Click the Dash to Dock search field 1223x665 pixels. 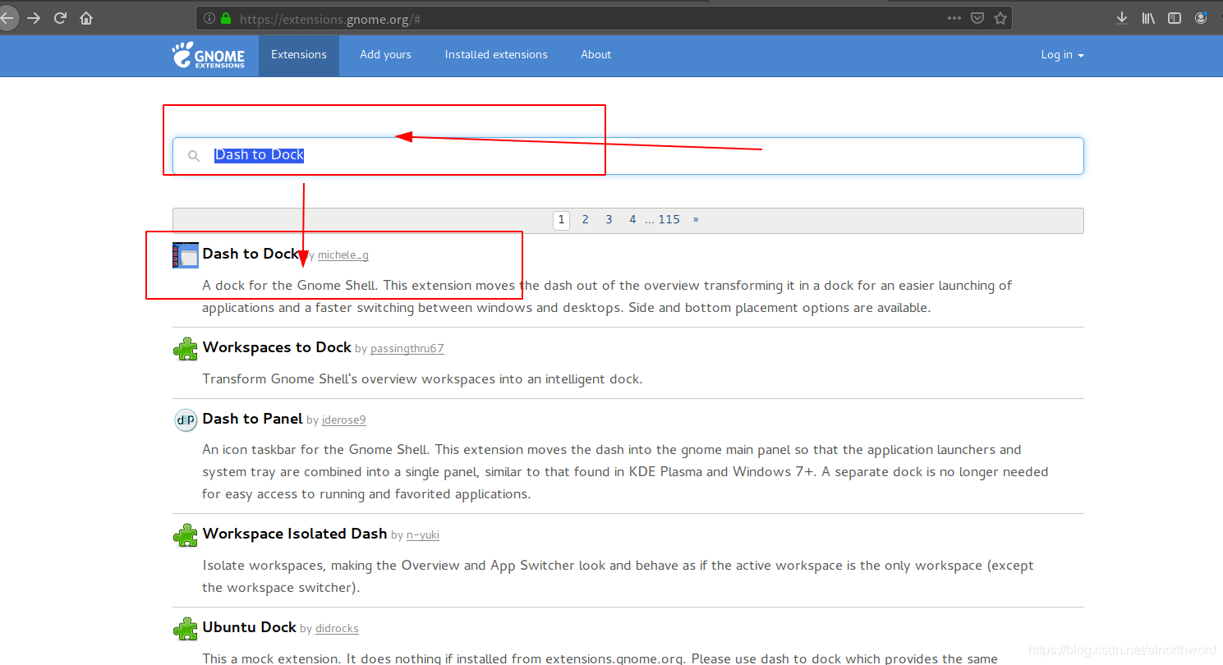(628, 155)
